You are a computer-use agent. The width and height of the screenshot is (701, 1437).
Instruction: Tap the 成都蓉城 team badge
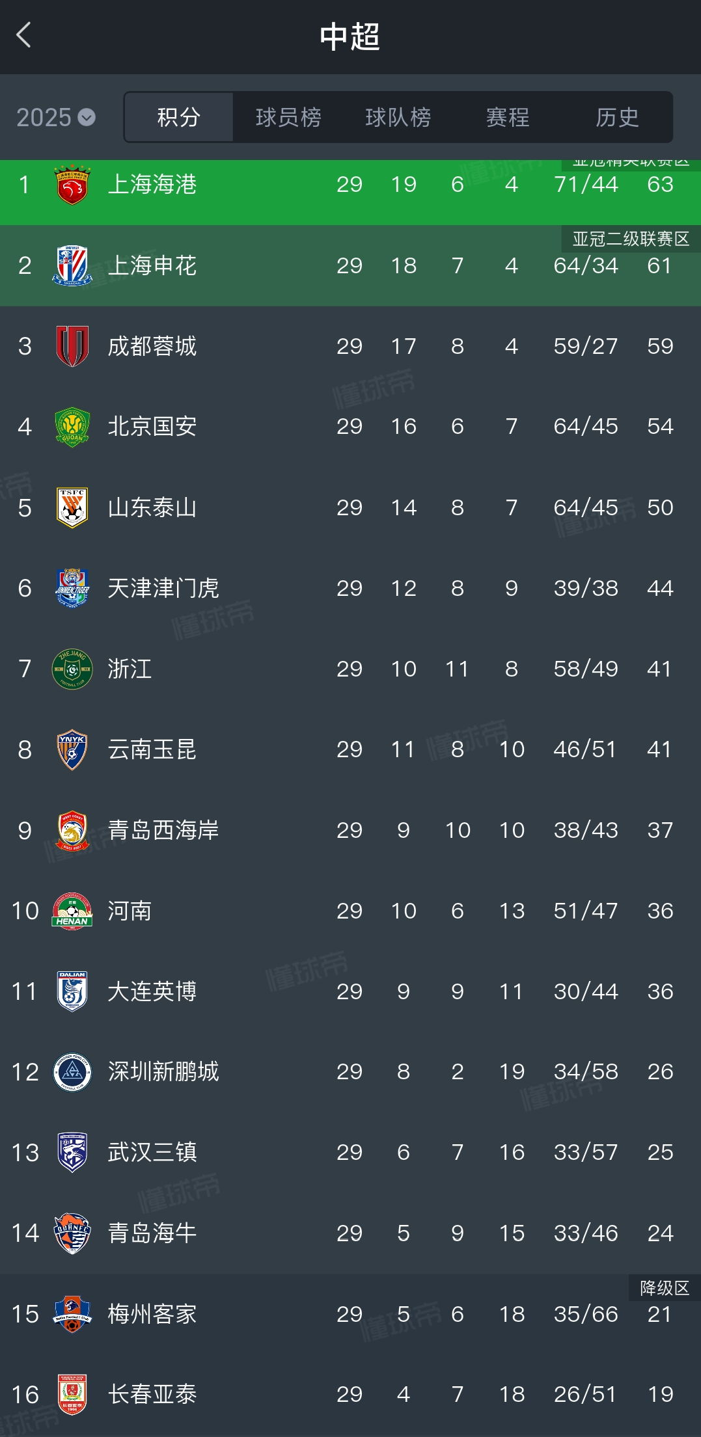click(x=72, y=346)
